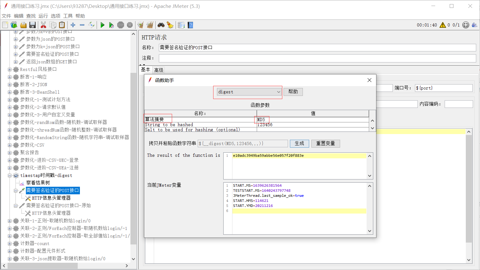This screenshot has height=270, width=480.
Task: Select 断言-3-BeanShell tree item
Action: coord(40,92)
